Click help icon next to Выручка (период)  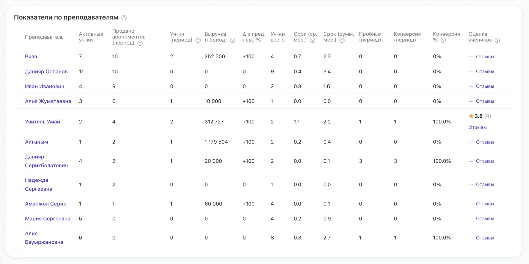[232, 40]
